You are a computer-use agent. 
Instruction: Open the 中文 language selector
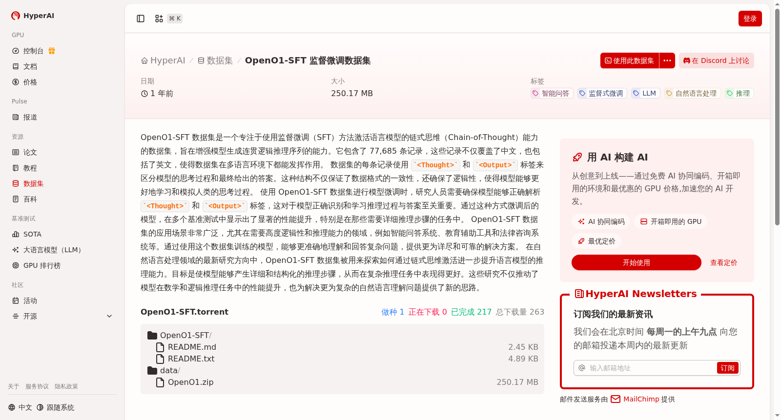tap(20, 407)
